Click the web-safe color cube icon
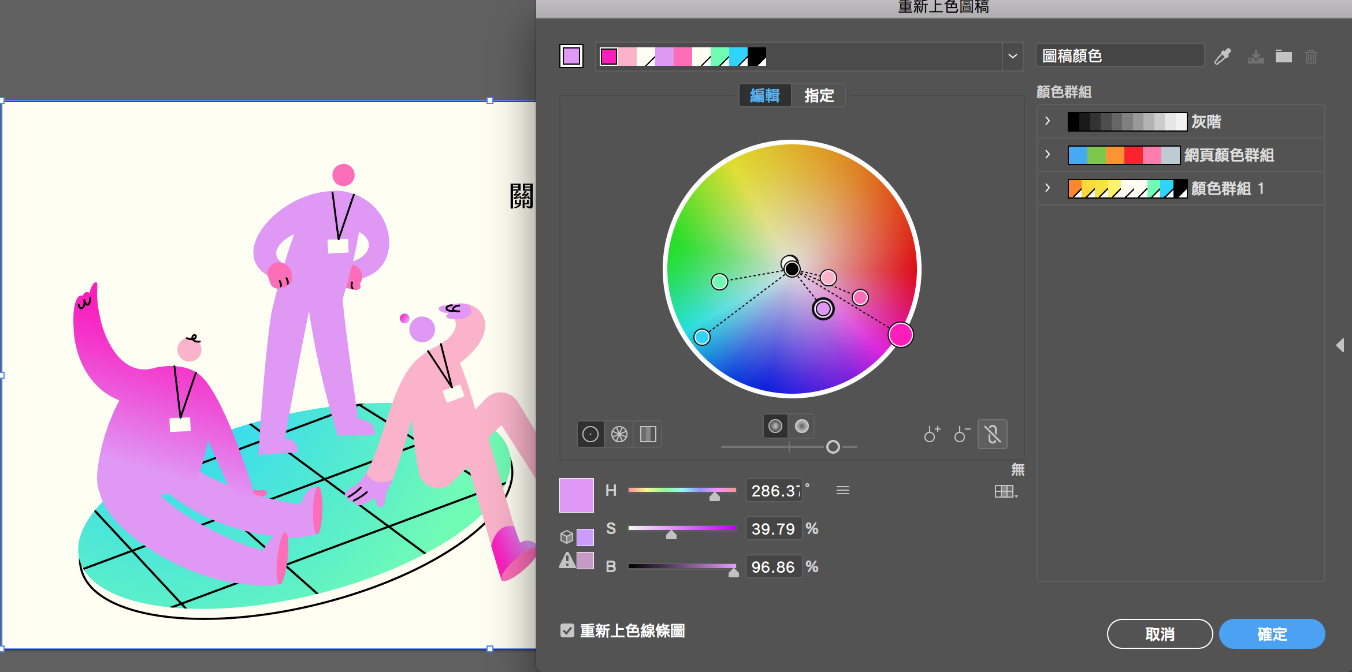Viewport: 1352px width, 672px height. (567, 537)
